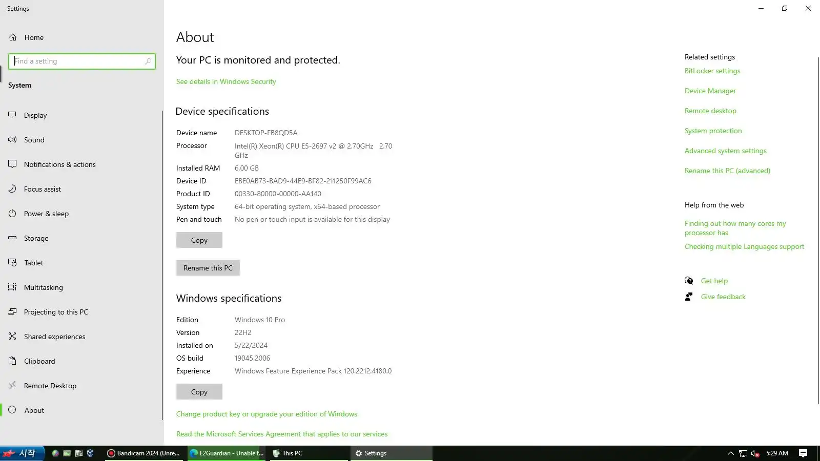This screenshot has height=461, width=820.
Task: Click the OS build value 19045.2006
Action: [x=252, y=358]
